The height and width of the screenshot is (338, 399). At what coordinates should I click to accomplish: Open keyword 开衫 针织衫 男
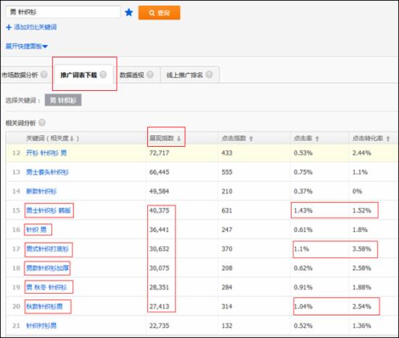pos(46,153)
